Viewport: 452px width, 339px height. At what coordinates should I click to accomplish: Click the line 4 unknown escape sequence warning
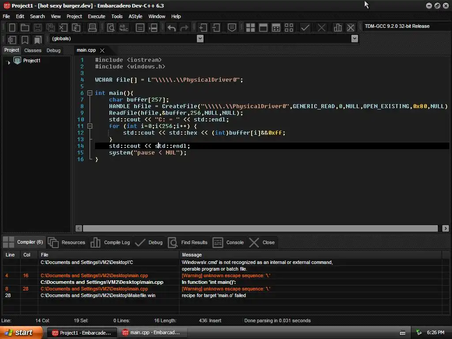point(222,275)
